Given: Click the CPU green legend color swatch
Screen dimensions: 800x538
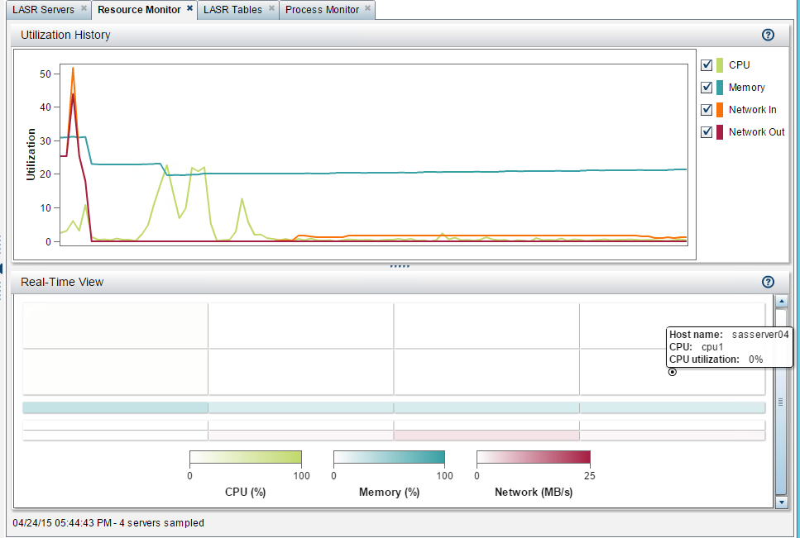Looking at the screenshot, I should pos(720,65).
